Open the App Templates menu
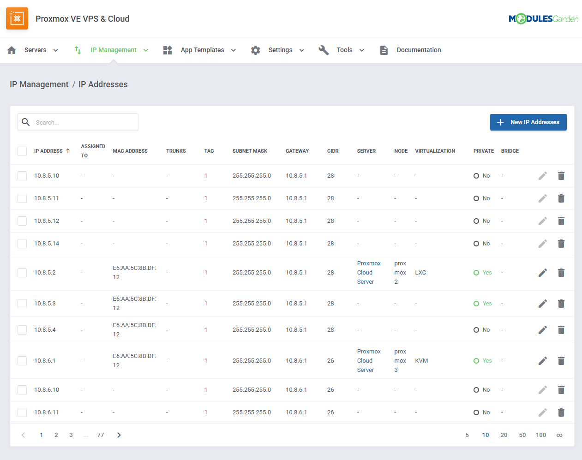Screen dimensions: 582x460 [x=202, y=50]
